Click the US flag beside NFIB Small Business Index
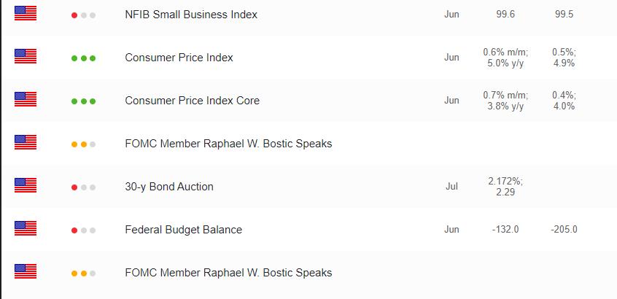The height and width of the screenshot is (299, 617). click(26, 13)
